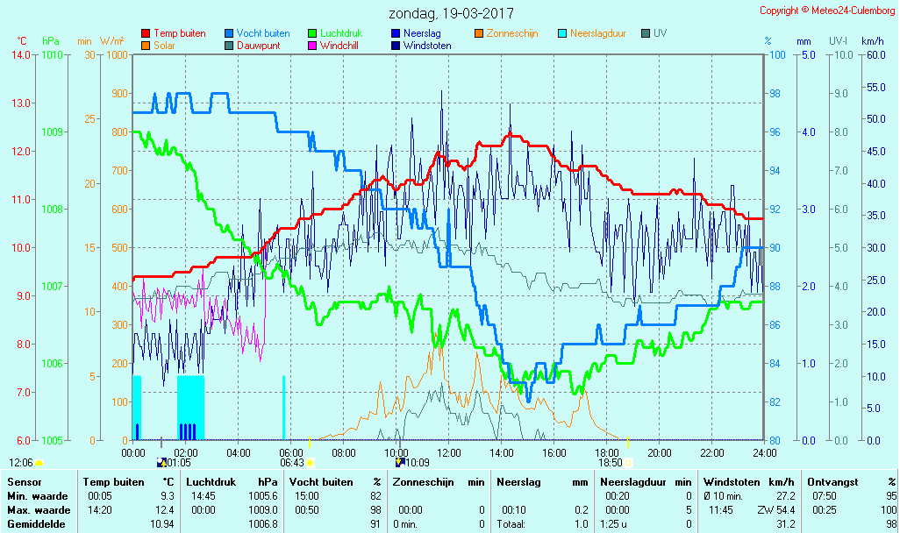
Task: Click the cyan Neerslagduur legend square
Action: tap(562, 33)
